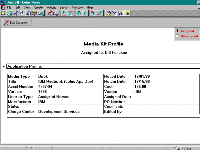Viewport: 200px width, 150px height.
Task: Click the red star up arrow icon
Action: pyautogui.click(x=100, y=13)
